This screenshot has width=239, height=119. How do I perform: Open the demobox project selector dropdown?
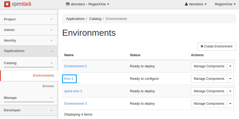coord(87,4)
